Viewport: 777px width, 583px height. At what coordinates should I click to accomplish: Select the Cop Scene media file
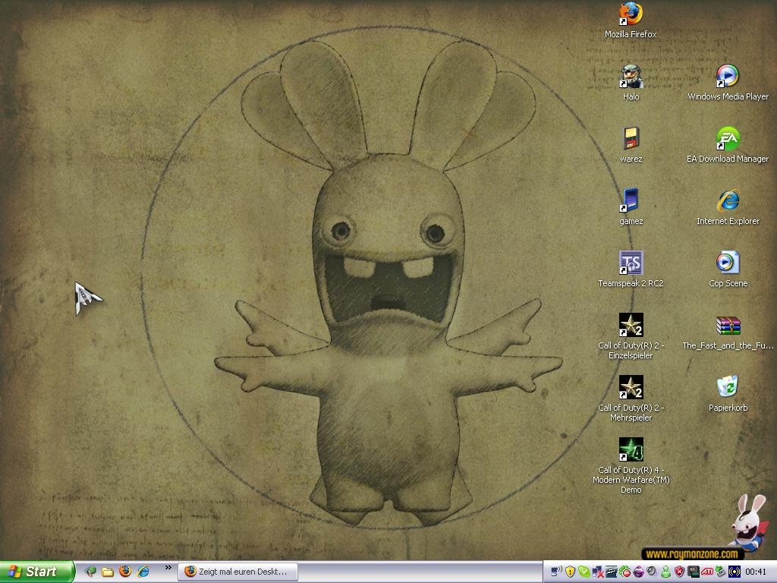pos(728,270)
